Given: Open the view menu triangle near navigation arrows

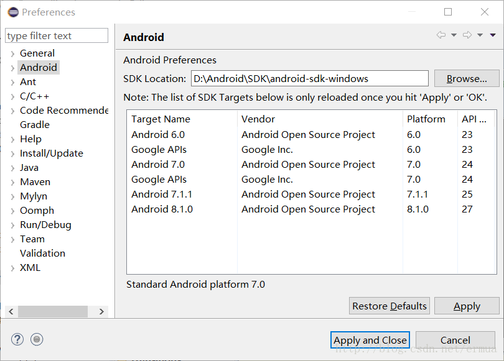Looking at the screenshot, I should tap(493, 35).
